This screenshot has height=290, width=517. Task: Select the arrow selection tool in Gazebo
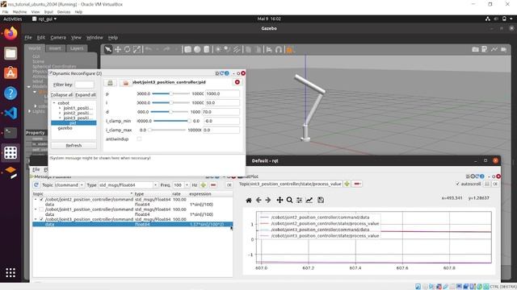coord(108,49)
